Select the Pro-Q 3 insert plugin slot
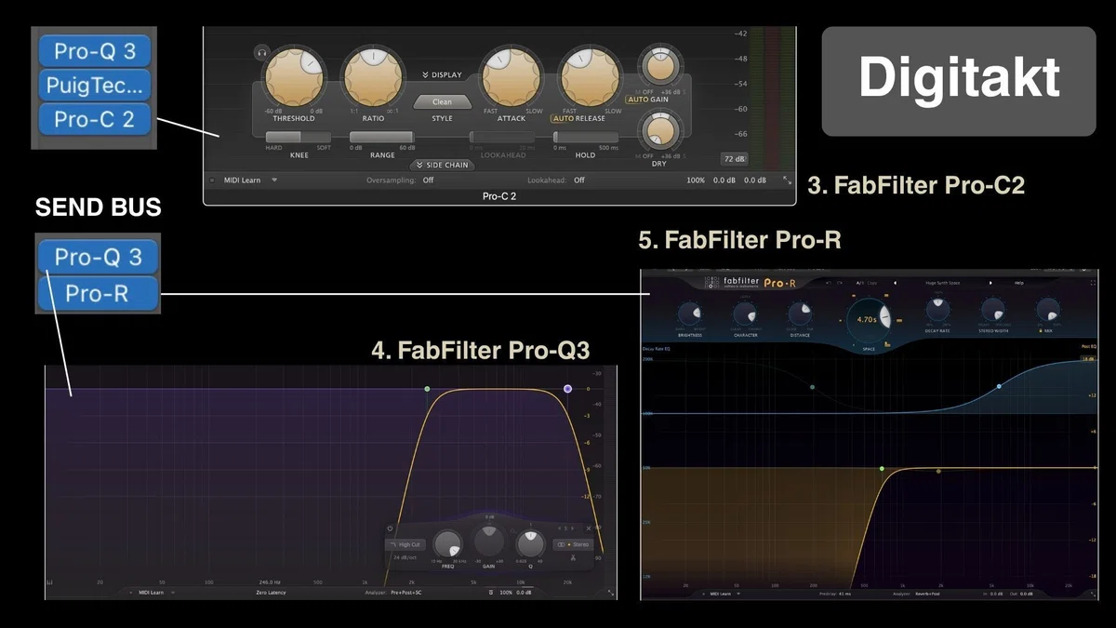Viewport: 1116px width, 628px height. (95, 51)
